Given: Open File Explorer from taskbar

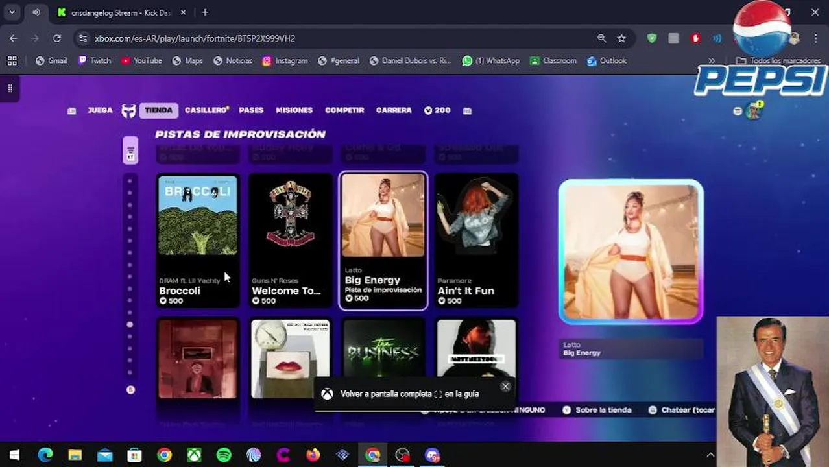Looking at the screenshot, I should pyautogui.click(x=75, y=455).
